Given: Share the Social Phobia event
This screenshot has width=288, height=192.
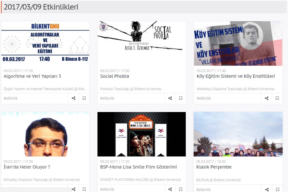Looking at the screenshot, I should pos(170,98).
